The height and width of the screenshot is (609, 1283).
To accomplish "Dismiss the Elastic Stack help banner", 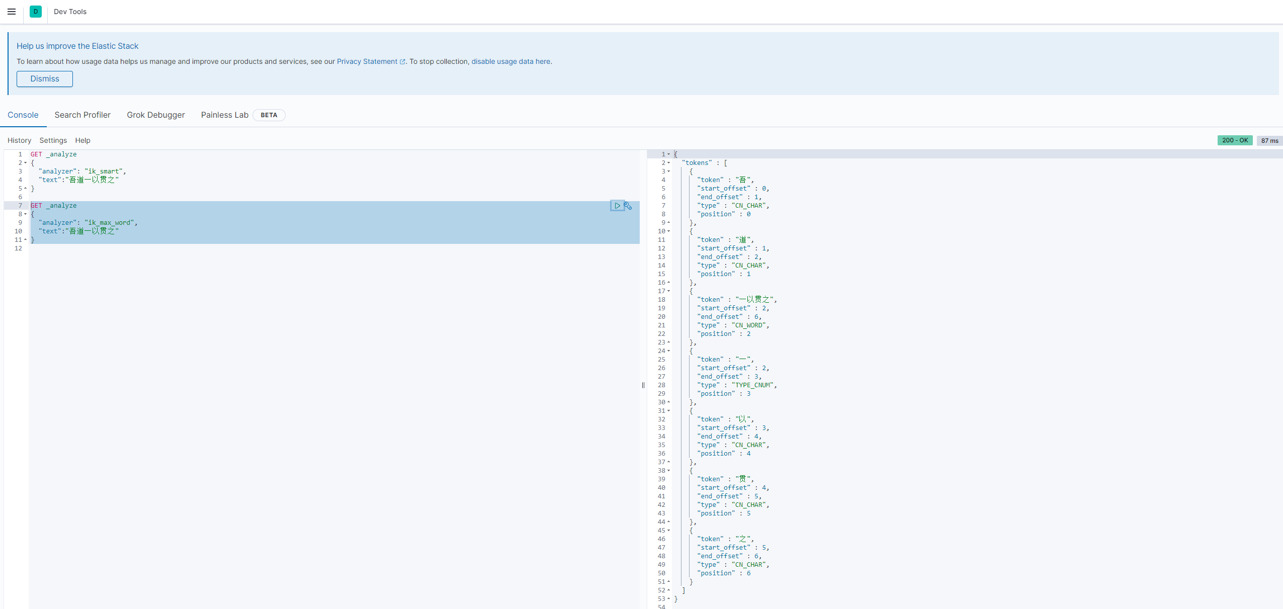I will 45,79.
